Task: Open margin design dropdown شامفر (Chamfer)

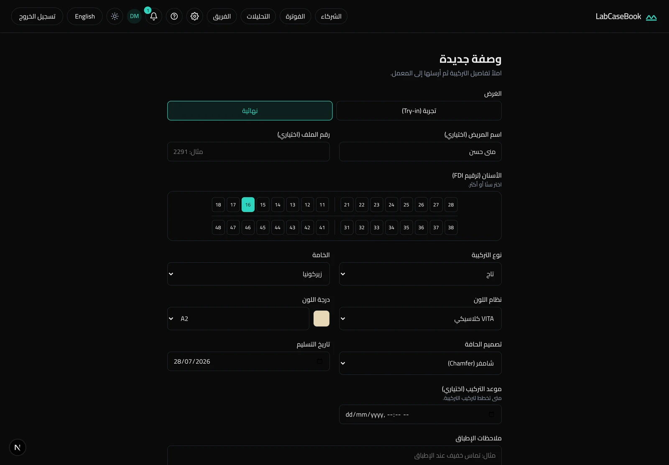Action: tap(420, 363)
